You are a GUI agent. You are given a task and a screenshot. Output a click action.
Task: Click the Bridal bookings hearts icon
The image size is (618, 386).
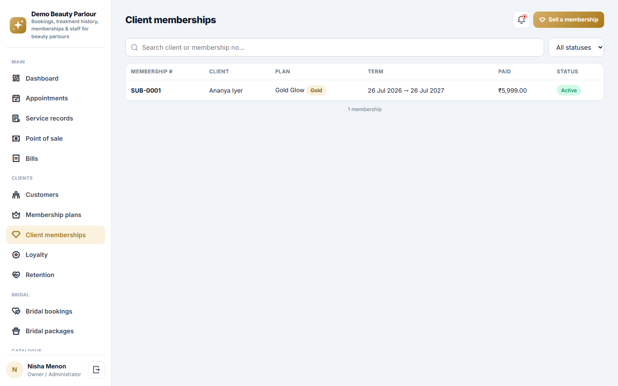16,311
